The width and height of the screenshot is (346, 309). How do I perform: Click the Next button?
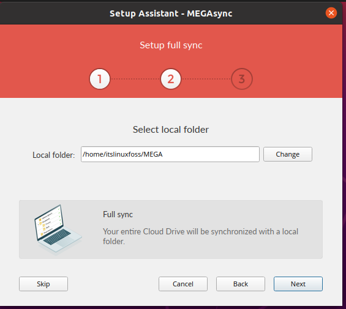pos(298,284)
